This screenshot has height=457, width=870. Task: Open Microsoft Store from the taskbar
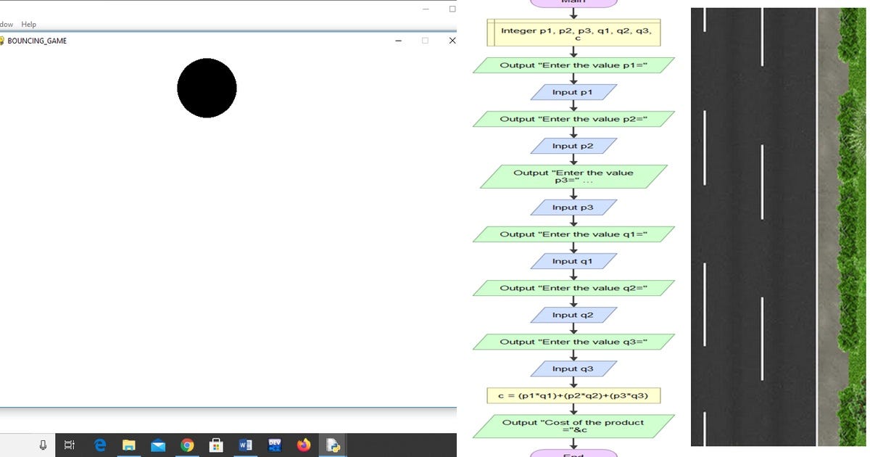(216, 445)
